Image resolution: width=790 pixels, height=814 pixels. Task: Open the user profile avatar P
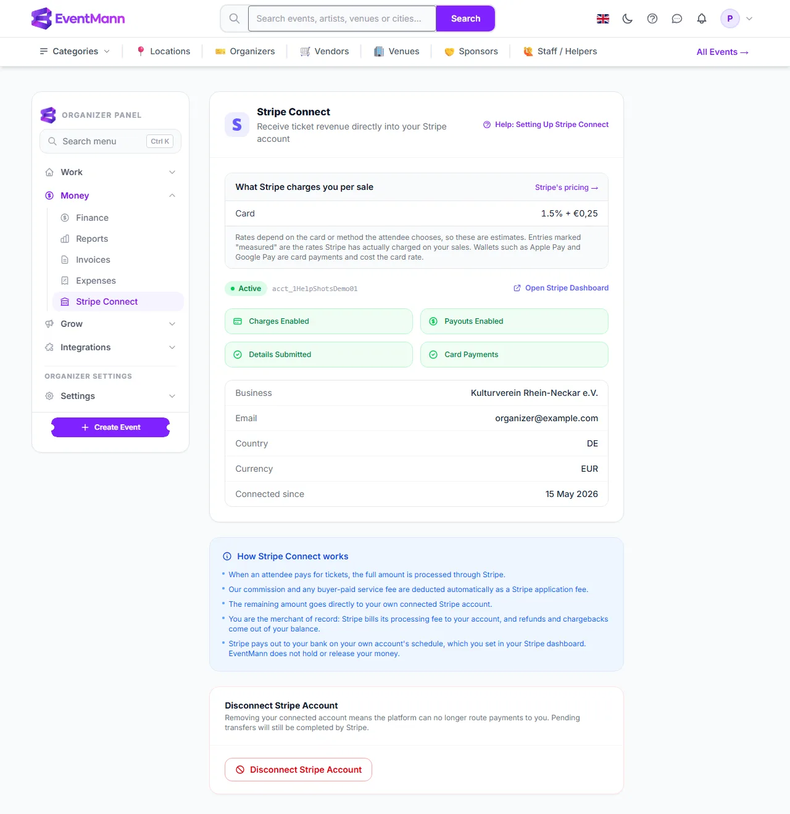click(730, 18)
